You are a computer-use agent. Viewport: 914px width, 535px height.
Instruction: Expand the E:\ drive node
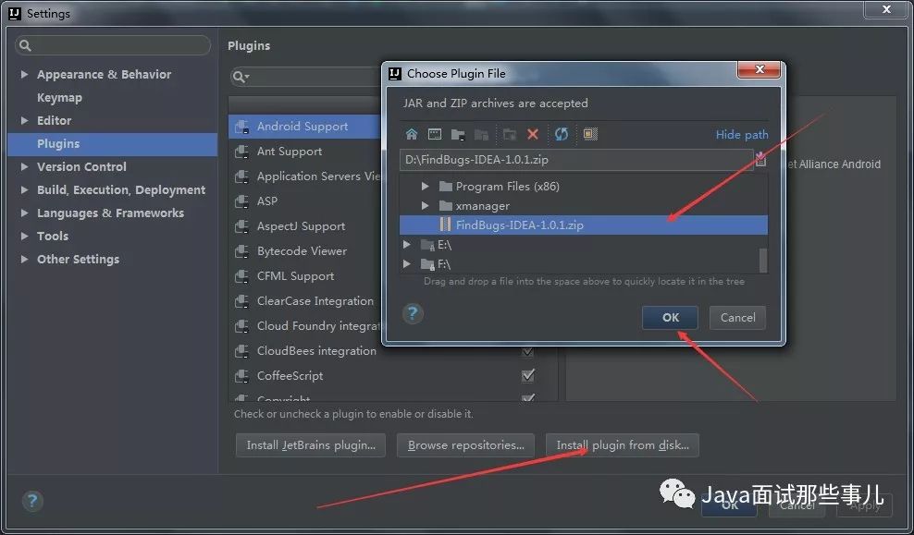[x=407, y=245]
